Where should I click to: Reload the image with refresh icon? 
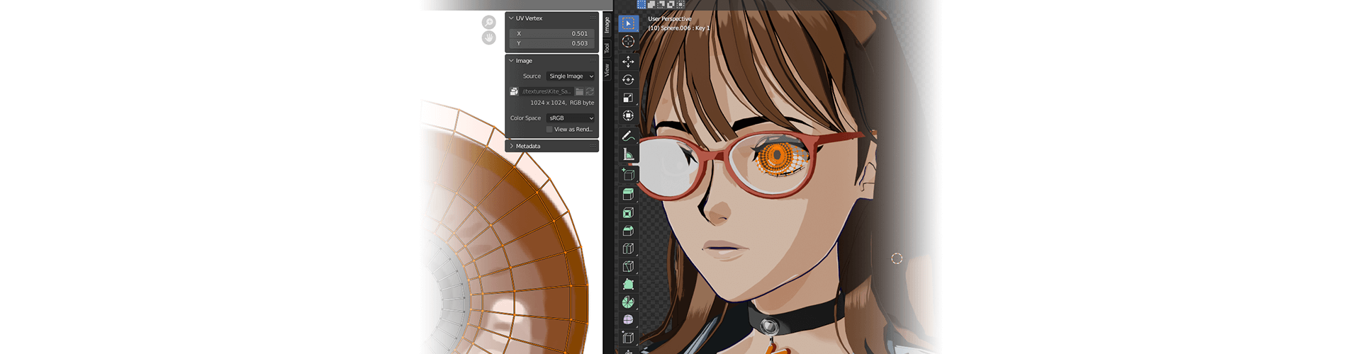590,91
